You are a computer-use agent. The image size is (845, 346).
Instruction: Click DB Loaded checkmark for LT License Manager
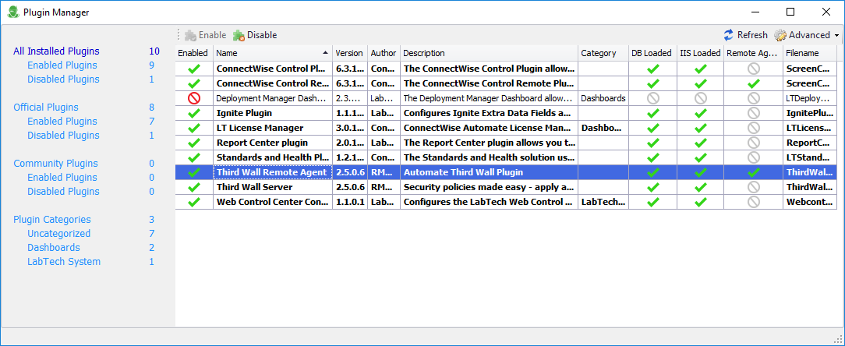pyautogui.click(x=653, y=128)
